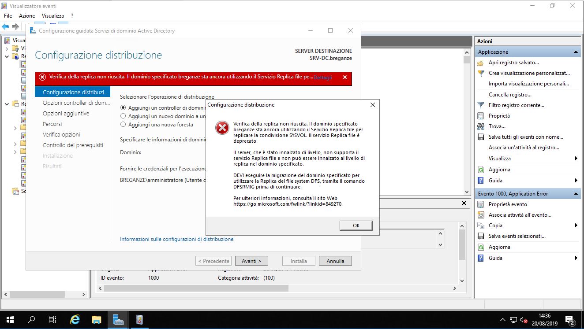The height and width of the screenshot is (329, 584).
Task: Open Proprietà action icon
Action: 481,116
